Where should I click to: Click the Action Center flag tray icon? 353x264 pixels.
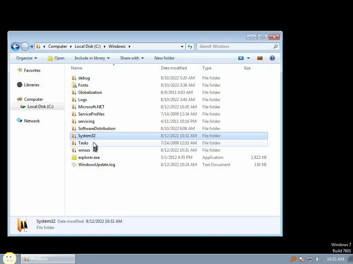click(301, 259)
